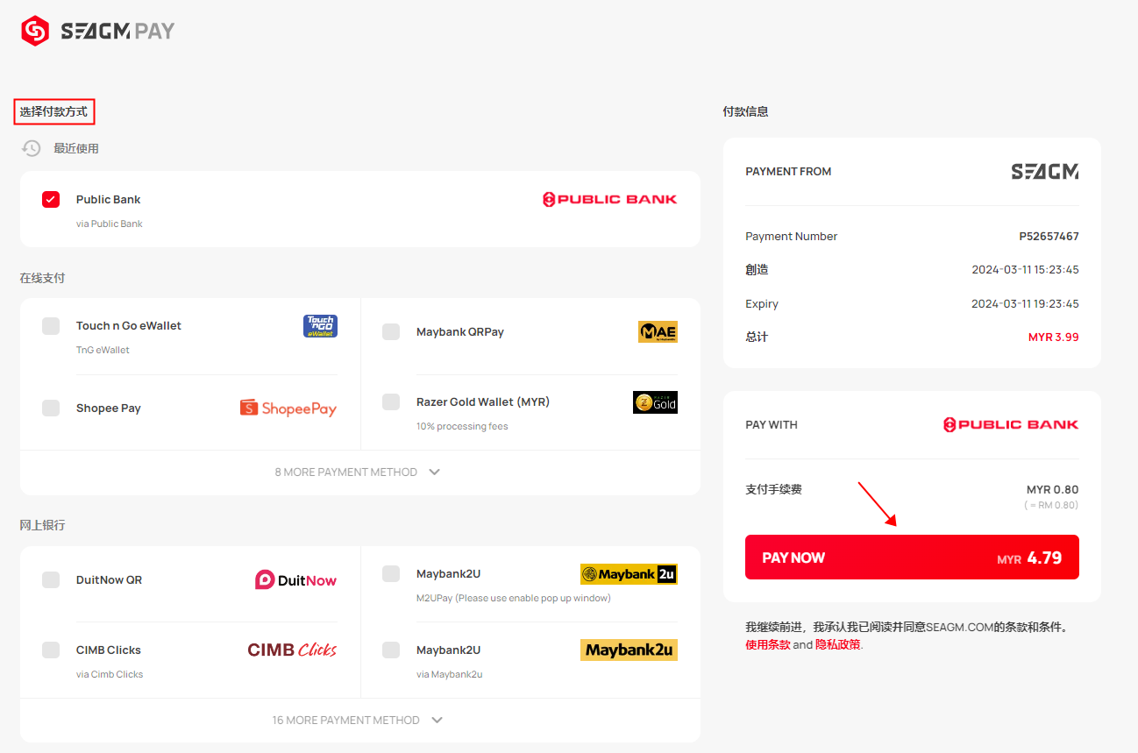Click the SEAGM logo in Payment From
This screenshot has height=753, width=1138.
(1045, 172)
